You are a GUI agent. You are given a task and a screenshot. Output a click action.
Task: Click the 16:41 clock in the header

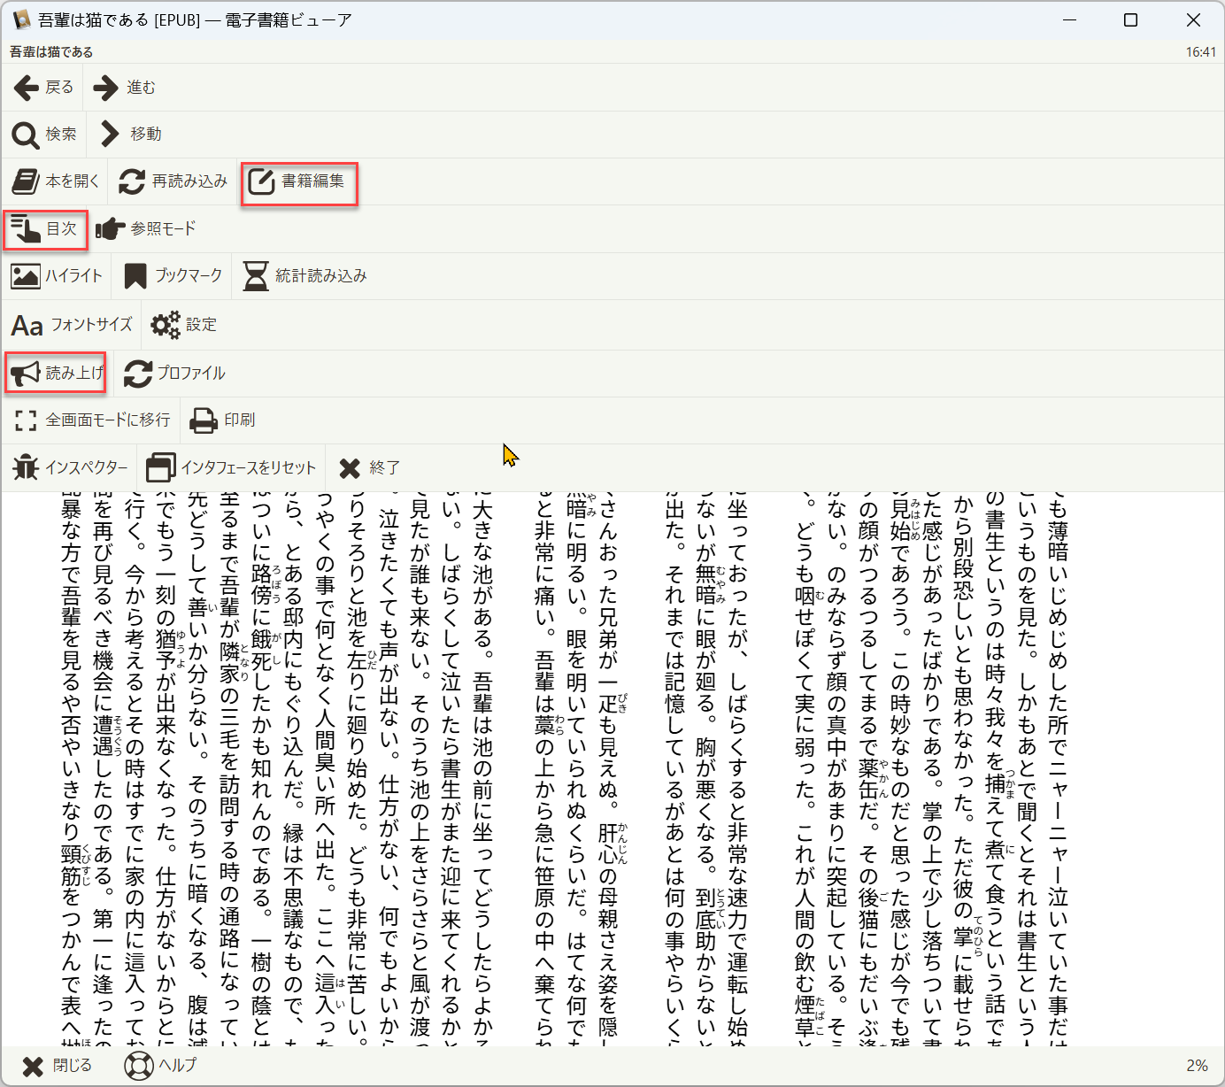pyautogui.click(x=1201, y=51)
